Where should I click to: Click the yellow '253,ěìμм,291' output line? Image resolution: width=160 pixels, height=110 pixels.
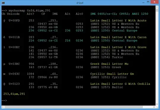click(x=14, y=94)
